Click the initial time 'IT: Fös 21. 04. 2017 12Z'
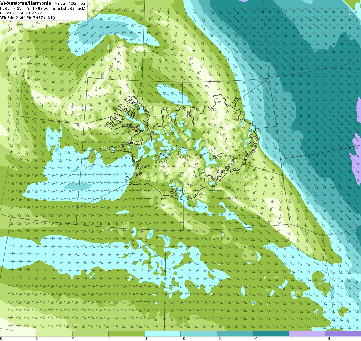This screenshot has width=361, height=341. [21, 13]
